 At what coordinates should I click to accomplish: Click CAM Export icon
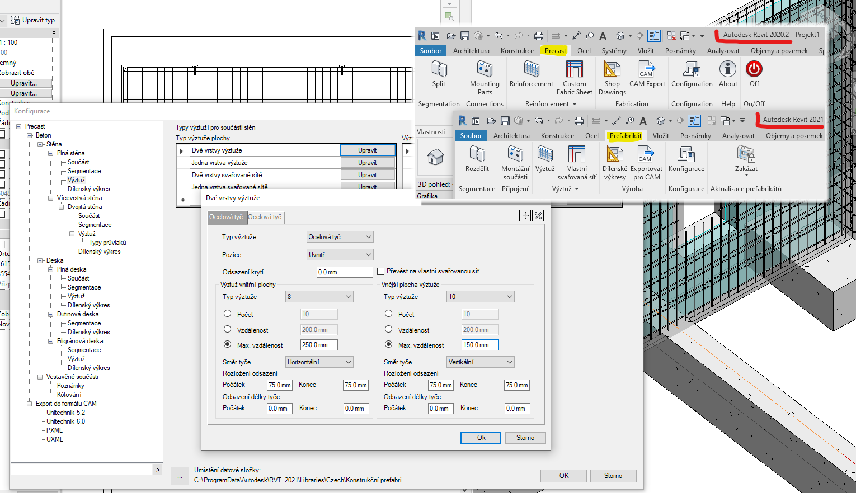(x=647, y=69)
